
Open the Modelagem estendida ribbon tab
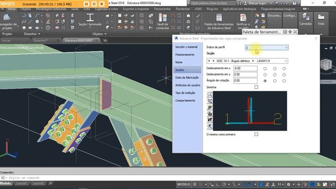[51, 9]
